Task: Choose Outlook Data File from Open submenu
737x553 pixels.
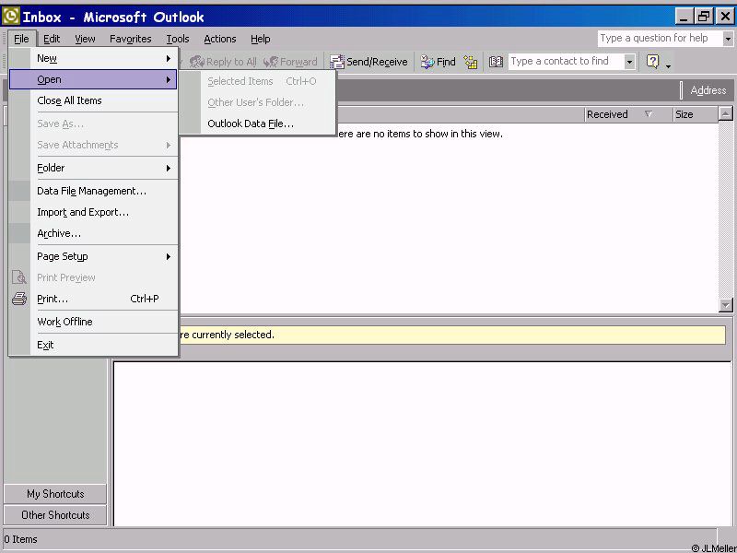Action: tap(251, 124)
